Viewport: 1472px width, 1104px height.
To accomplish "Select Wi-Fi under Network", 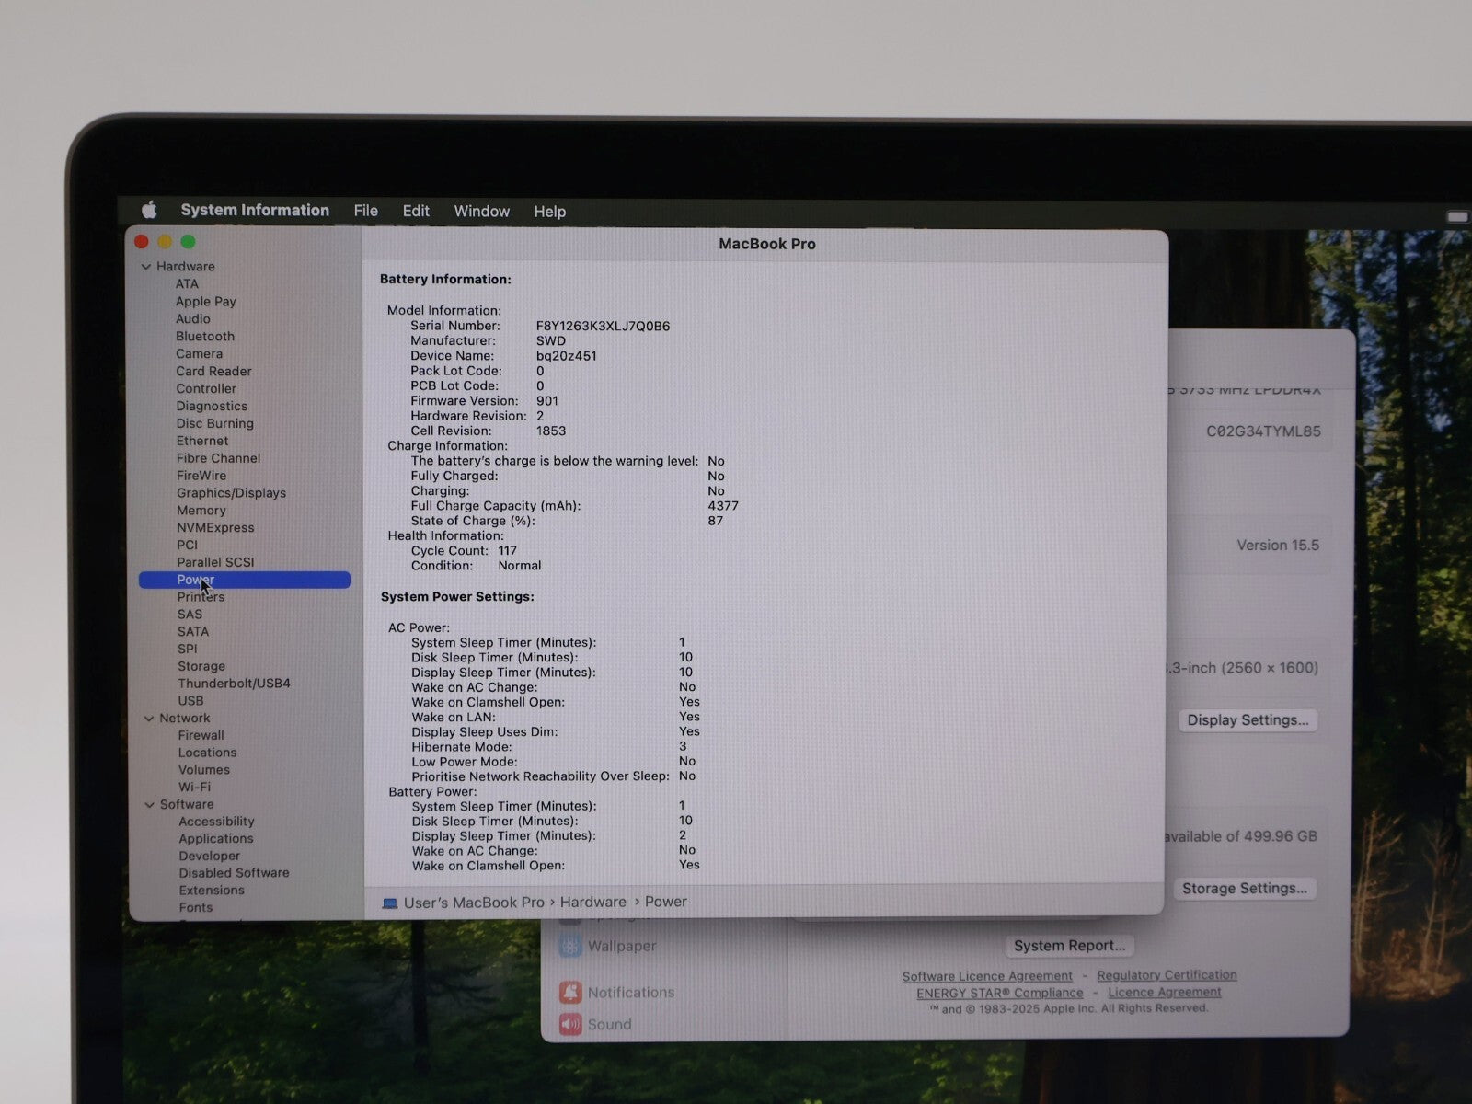I will pos(194,788).
